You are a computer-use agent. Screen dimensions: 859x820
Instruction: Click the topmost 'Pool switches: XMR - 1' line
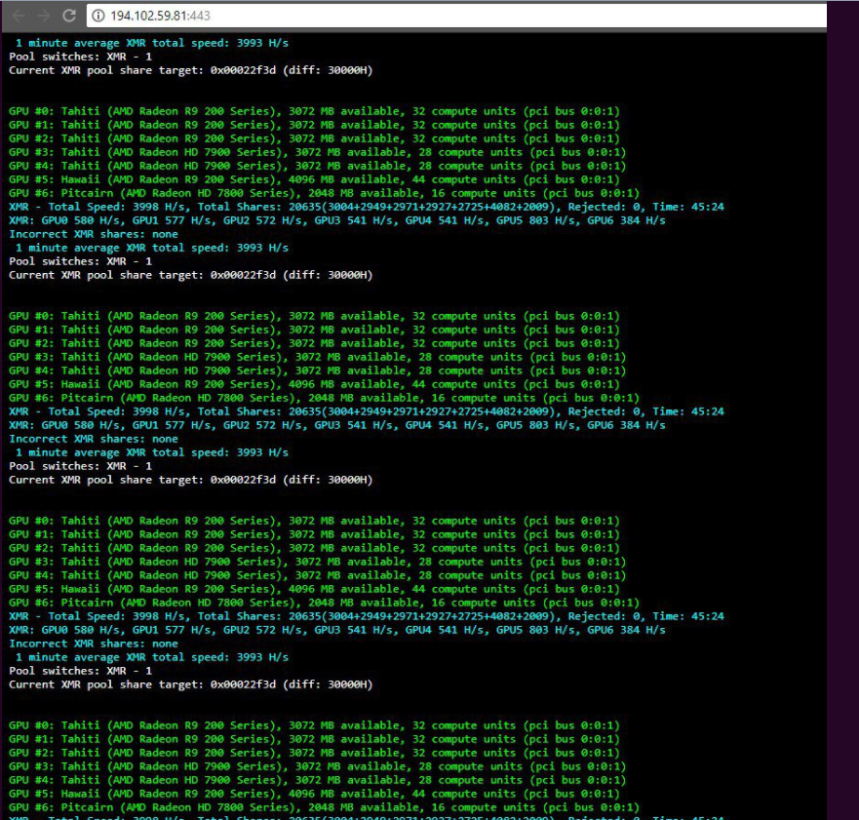click(80, 57)
